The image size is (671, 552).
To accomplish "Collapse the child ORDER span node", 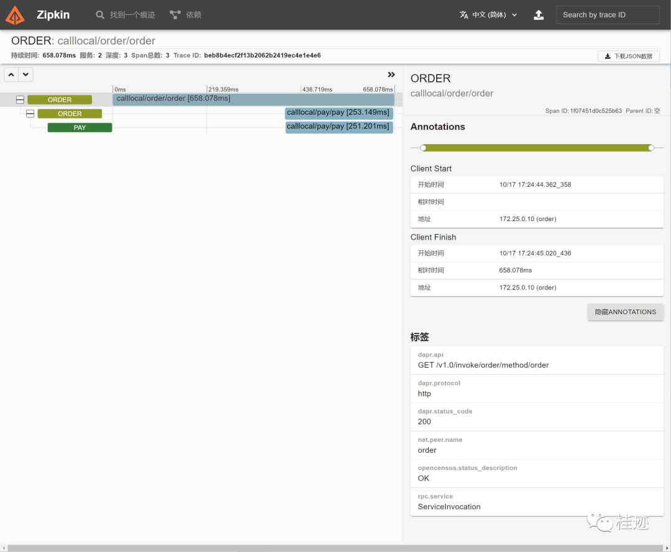I will click(x=30, y=114).
